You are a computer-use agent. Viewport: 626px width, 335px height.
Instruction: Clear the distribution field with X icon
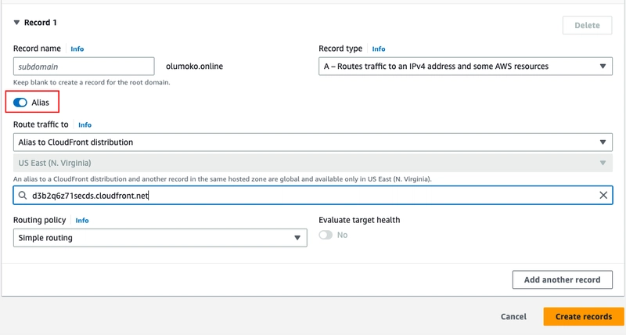(603, 195)
